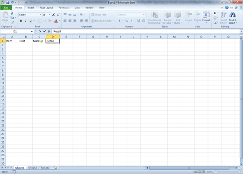
Task: Click the blue Help question mark icon
Action: click(227, 7)
